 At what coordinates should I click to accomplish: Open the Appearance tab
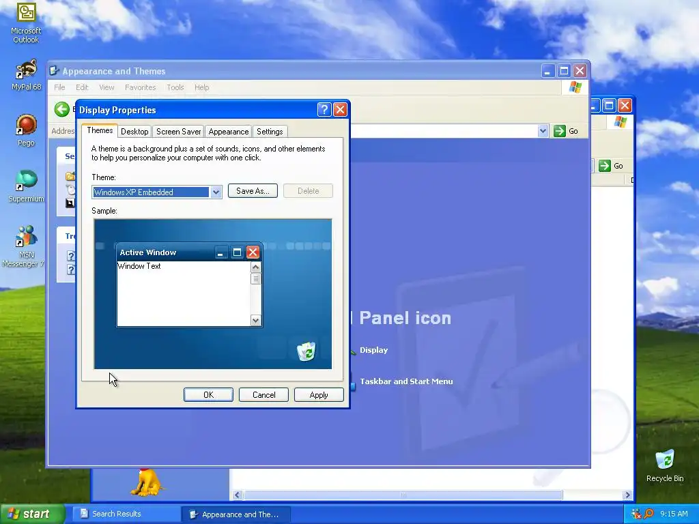click(228, 132)
